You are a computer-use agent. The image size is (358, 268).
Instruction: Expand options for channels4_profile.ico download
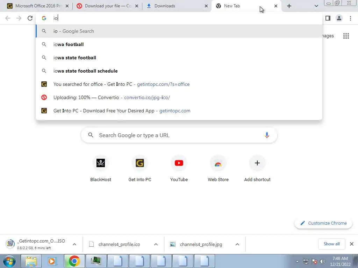[x=156, y=244]
